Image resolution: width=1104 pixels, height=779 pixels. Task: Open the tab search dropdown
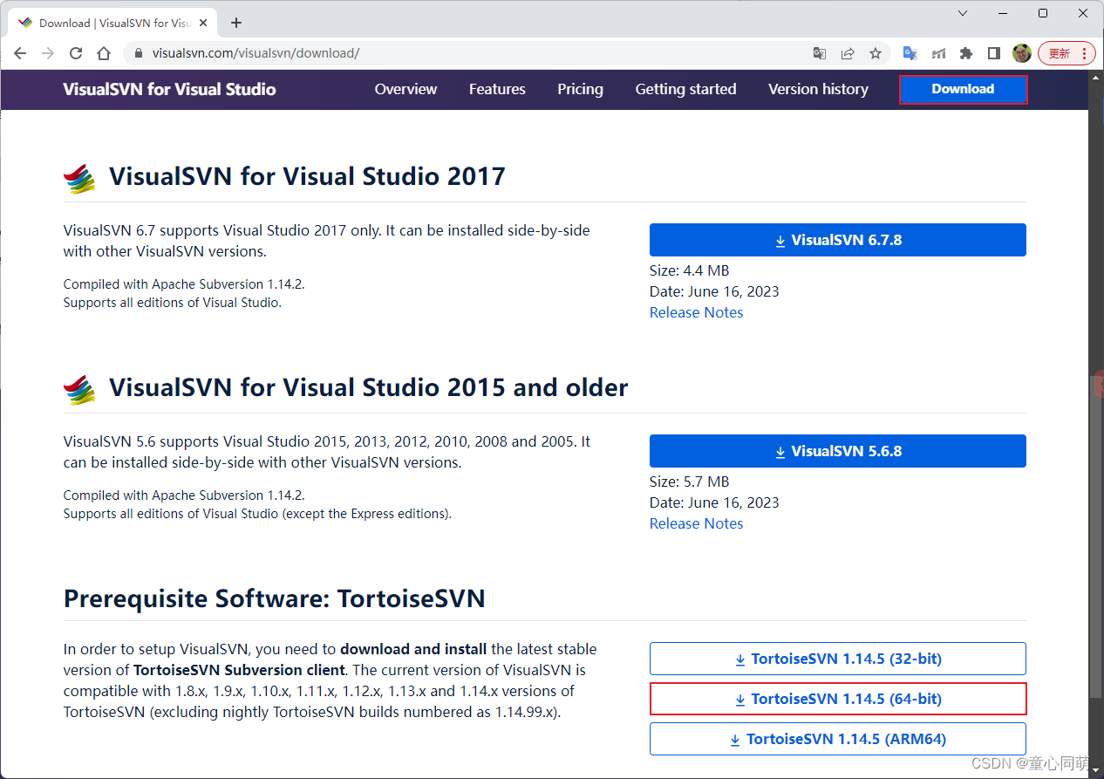963,13
